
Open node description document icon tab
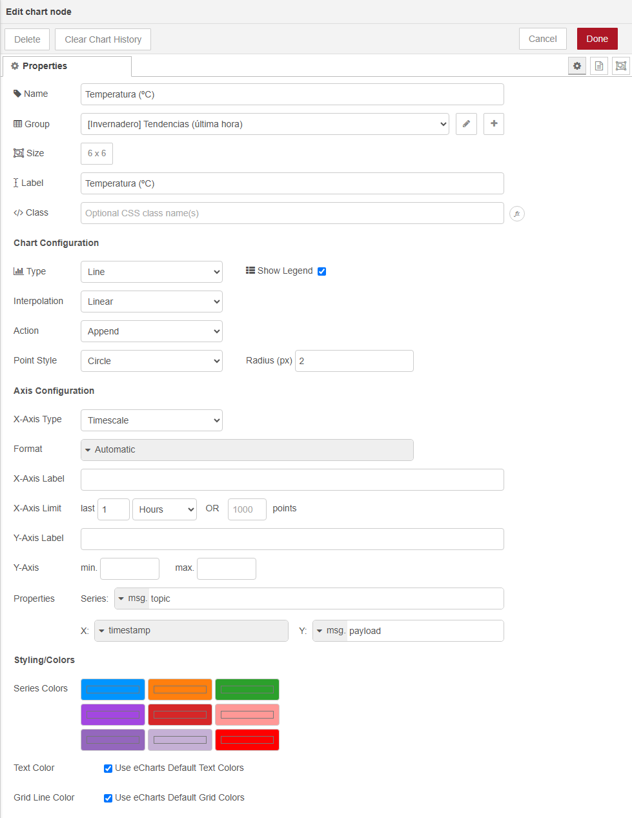tap(599, 66)
